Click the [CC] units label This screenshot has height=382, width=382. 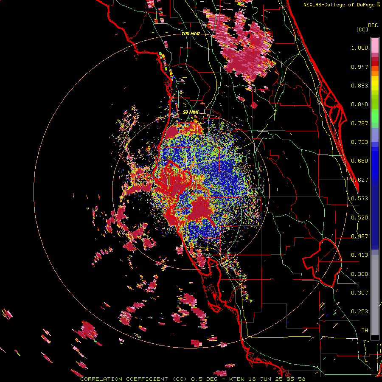point(362,29)
